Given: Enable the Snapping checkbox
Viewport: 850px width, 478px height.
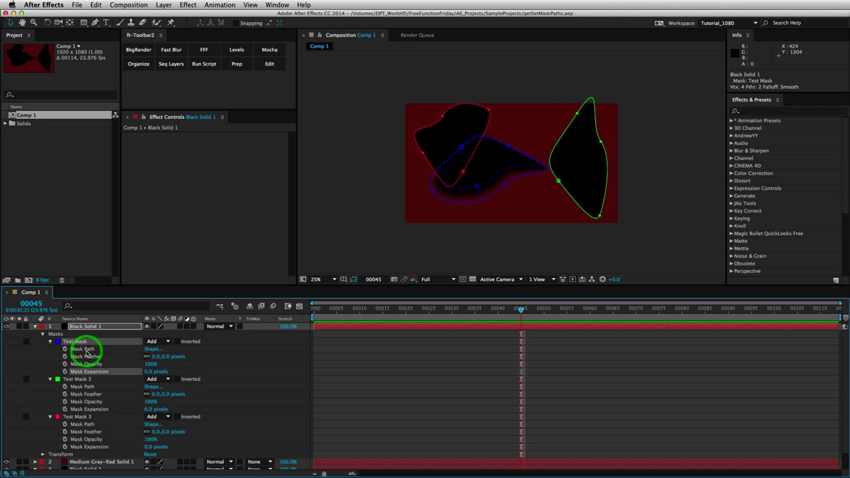Looking at the screenshot, I should click(236, 23).
